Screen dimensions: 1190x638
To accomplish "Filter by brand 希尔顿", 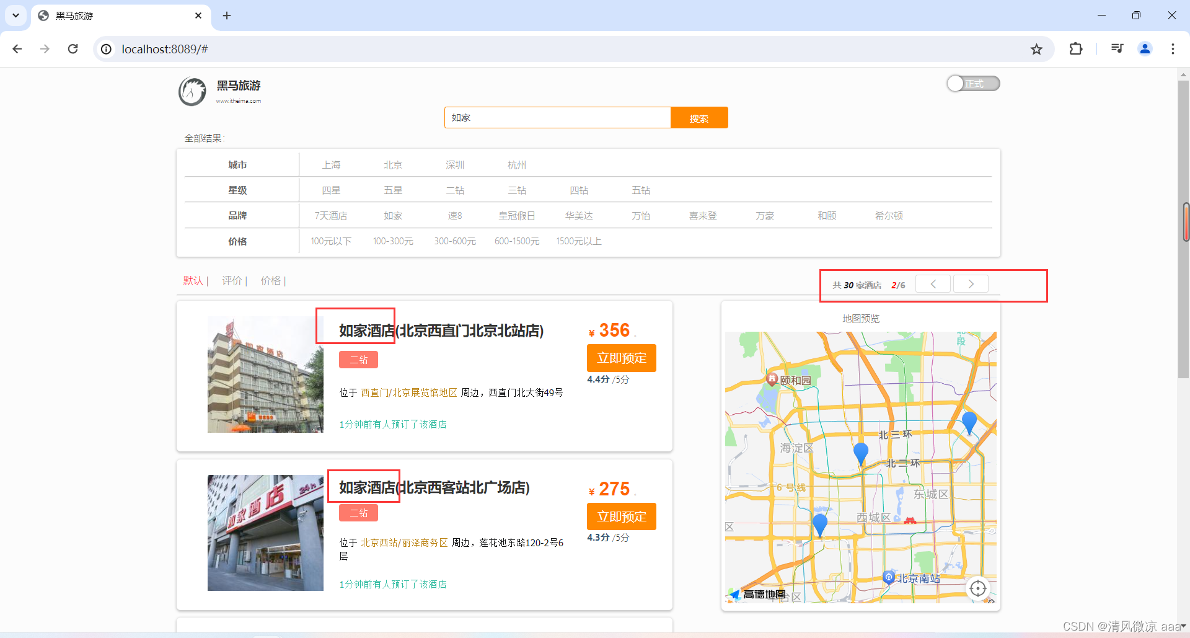I will pyautogui.click(x=889, y=216).
